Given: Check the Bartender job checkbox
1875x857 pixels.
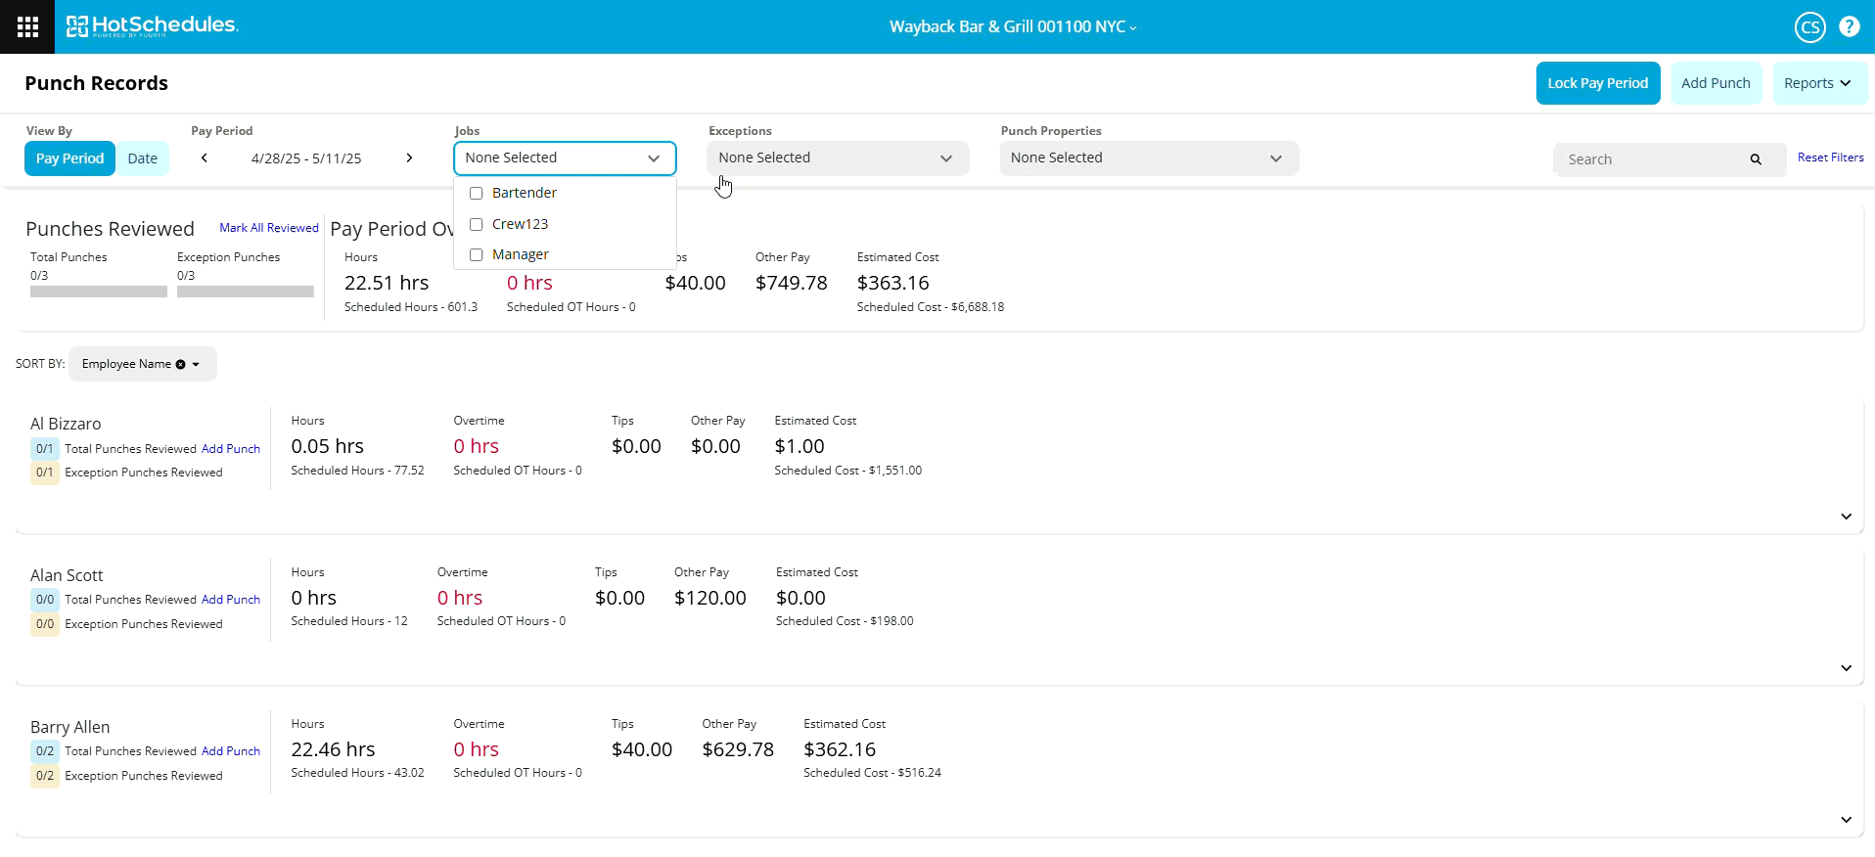Looking at the screenshot, I should [477, 194].
